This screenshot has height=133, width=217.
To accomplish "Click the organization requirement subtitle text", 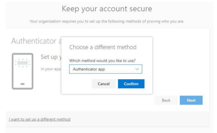I will click(107, 21).
